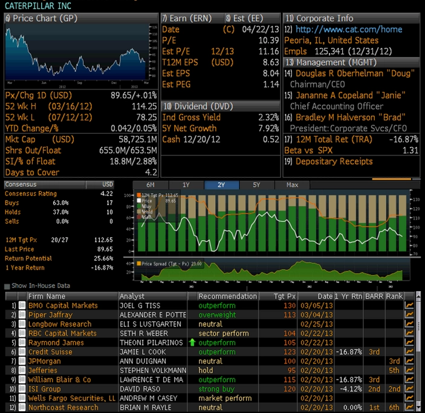Image resolution: width=425 pixels, height=413 pixels.
Task: Open report document icon for JPMorgan
Action: [x=22, y=361]
